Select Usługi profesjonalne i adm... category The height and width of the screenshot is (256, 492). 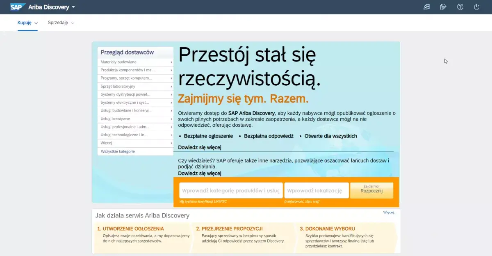coord(135,127)
